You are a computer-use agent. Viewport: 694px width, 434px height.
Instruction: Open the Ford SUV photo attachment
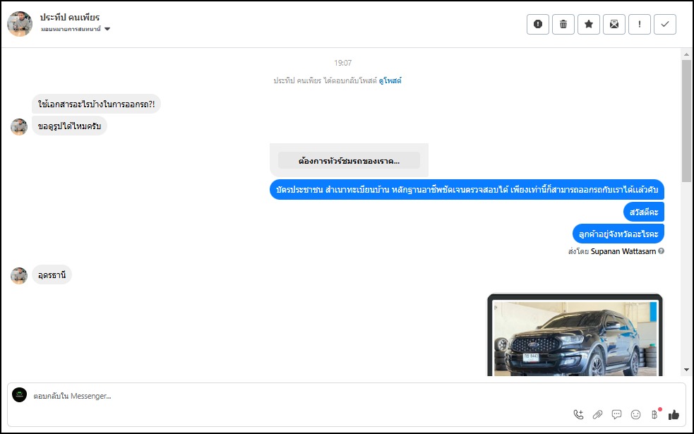tap(575, 335)
